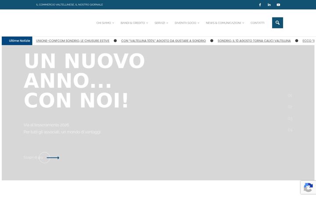Expand the Bandi & Credito menu
The height and width of the screenshot is (197, 316).
click(134, 23)
